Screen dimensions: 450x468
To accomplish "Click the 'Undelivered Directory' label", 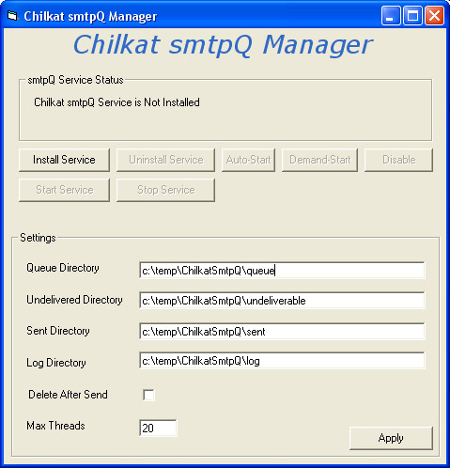I will [74, 300].
